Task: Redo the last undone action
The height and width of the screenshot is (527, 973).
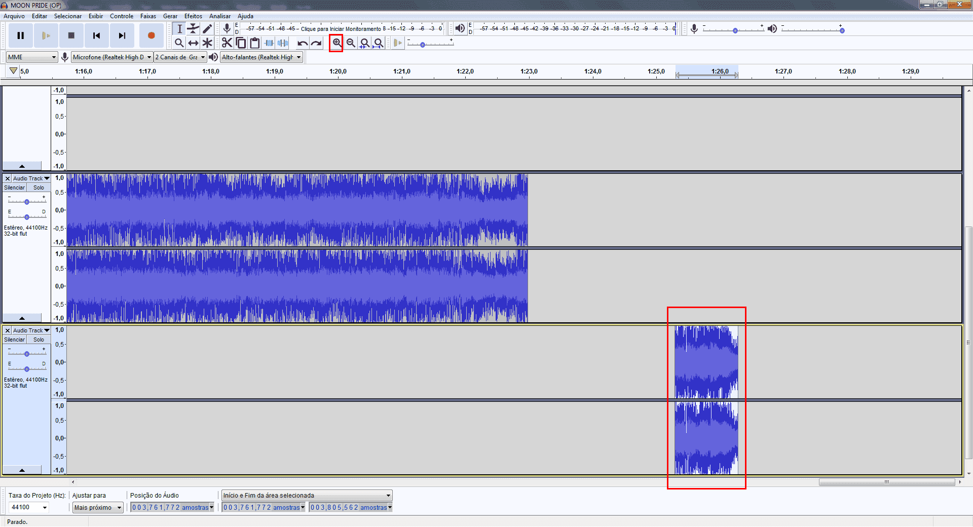Action: click(316, 43)
